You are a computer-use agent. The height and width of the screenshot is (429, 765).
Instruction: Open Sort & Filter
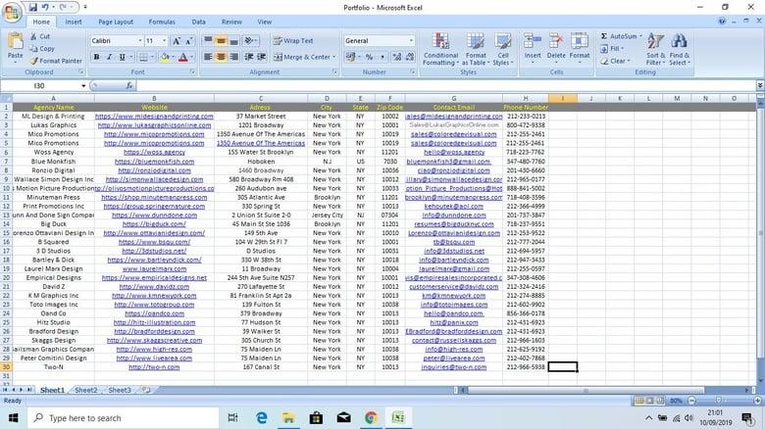pyautogui.click(x=656, y=49)
